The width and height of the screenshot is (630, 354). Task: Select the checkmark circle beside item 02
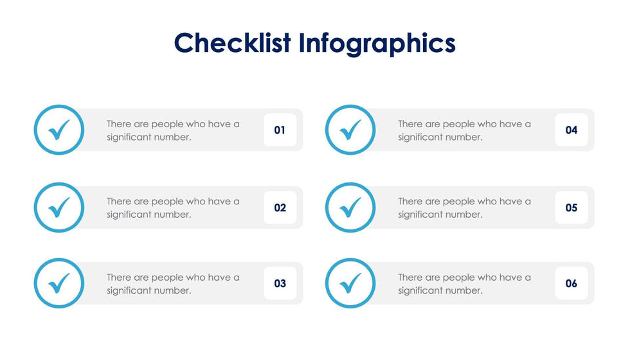tap(59, 208)
